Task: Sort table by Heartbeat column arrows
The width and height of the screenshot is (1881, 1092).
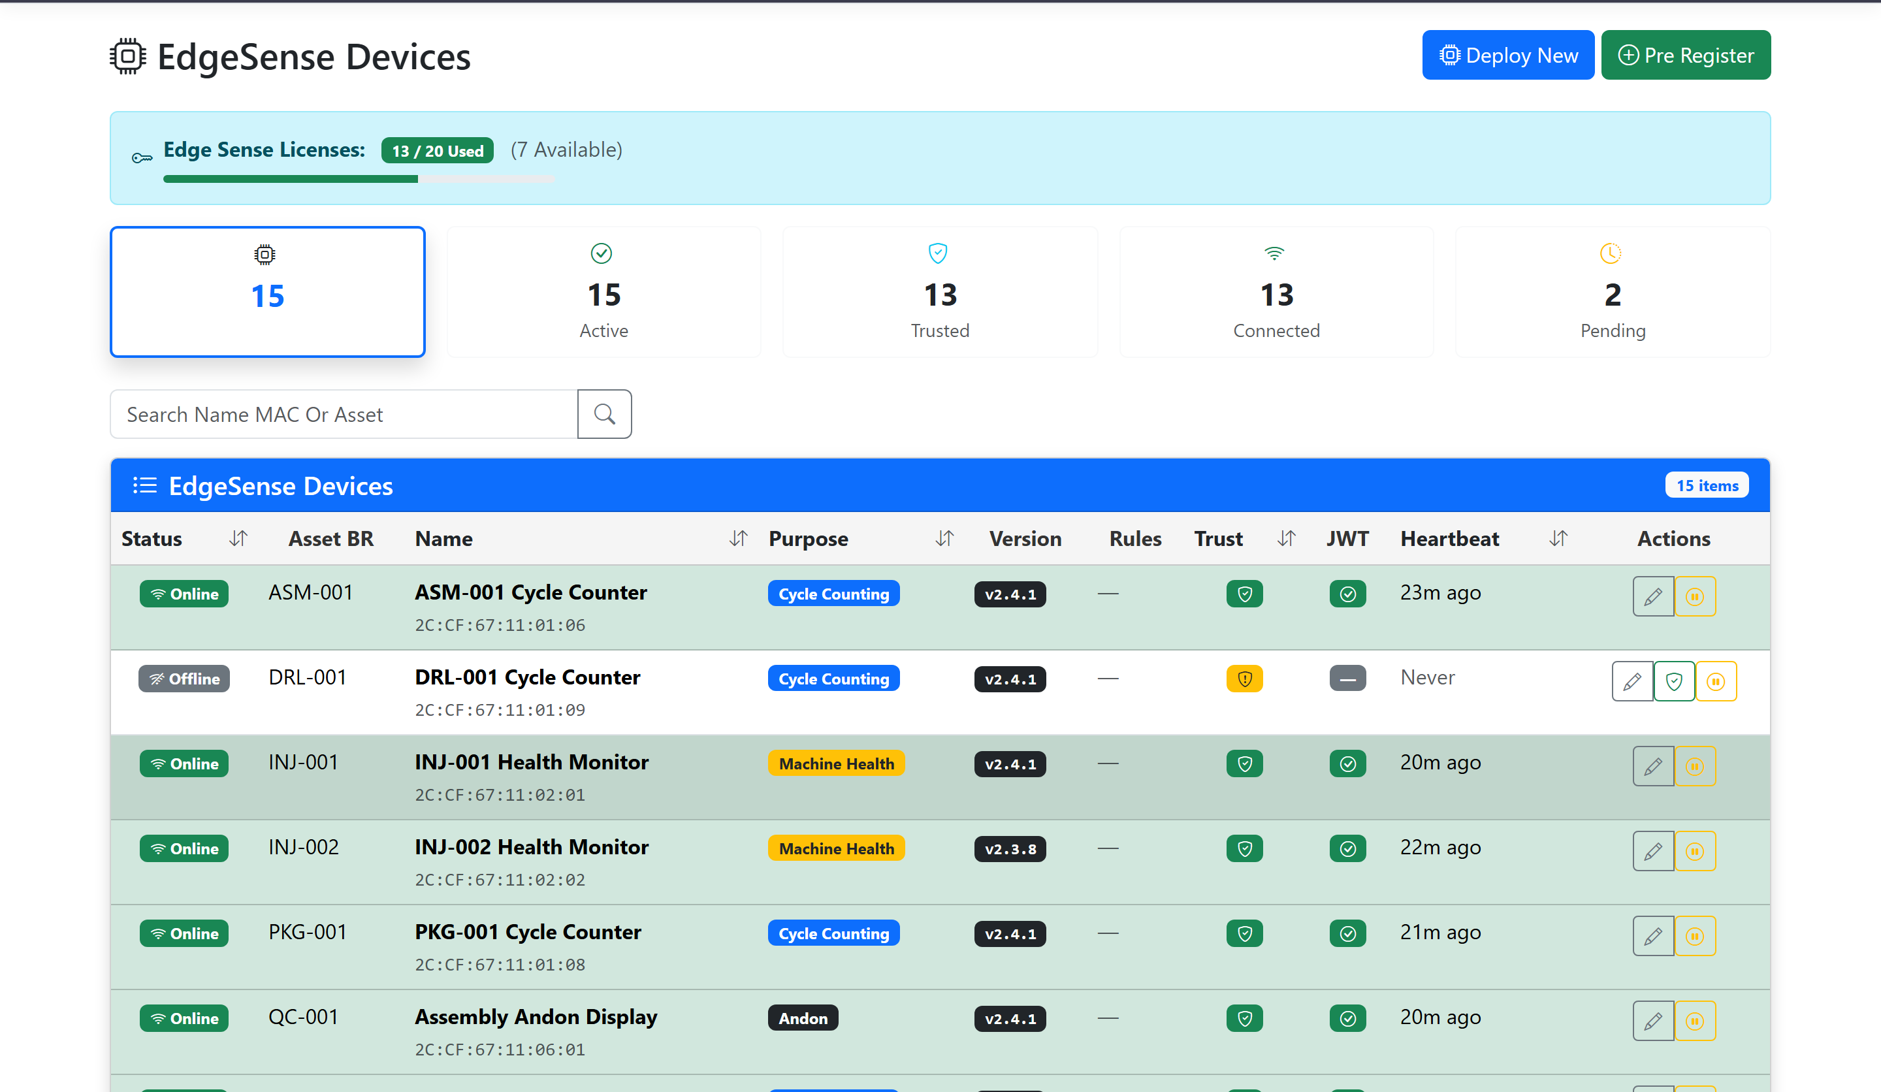Action: tap(1558, 538)
